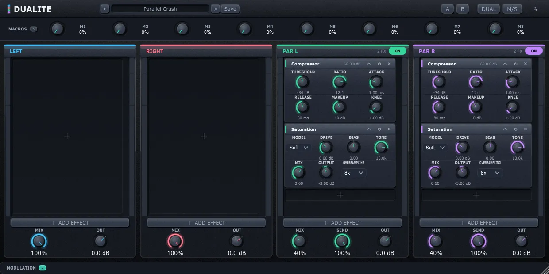The image size is (549, 274).
Task: Bypass the PAR R Saturation power icon
Action: (x=516, y=129)
